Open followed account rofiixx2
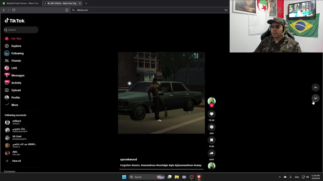Screen dimensions: 323x181 [x=21, y=122]
